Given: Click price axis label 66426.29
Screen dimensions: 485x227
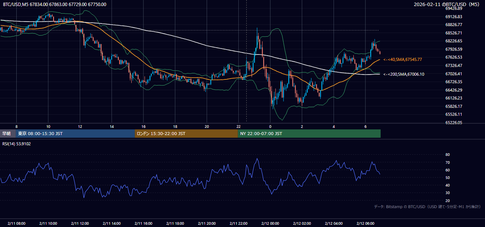Looking at the screenshot, I should [x=454, y=90].
